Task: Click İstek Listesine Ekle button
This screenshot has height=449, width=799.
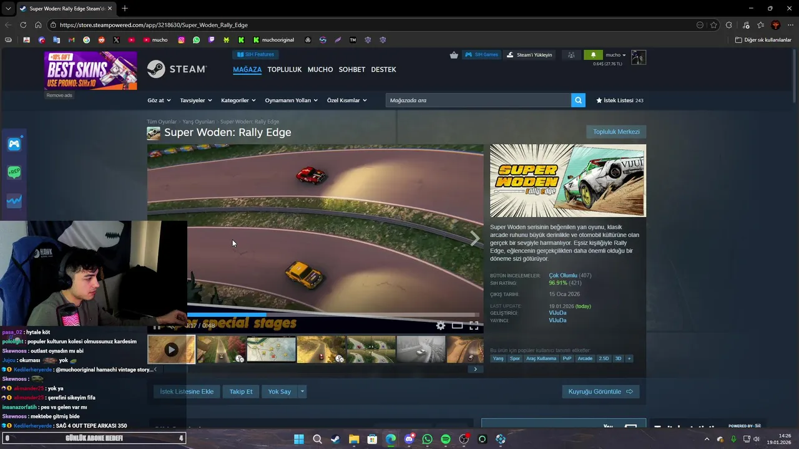Action: [x=187, y=392]
